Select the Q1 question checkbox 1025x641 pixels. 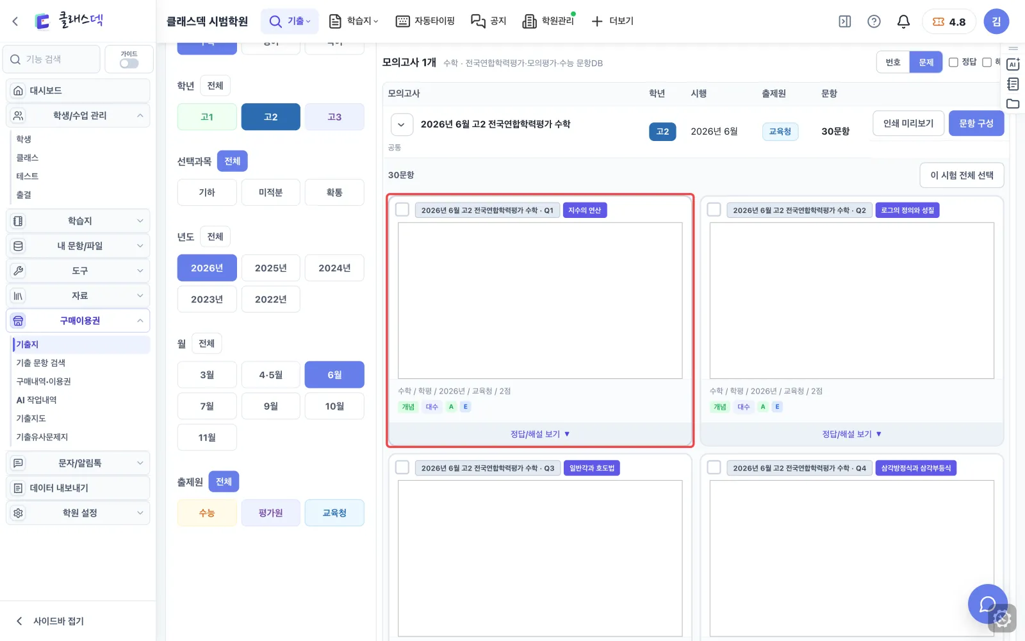coord(402,210)
